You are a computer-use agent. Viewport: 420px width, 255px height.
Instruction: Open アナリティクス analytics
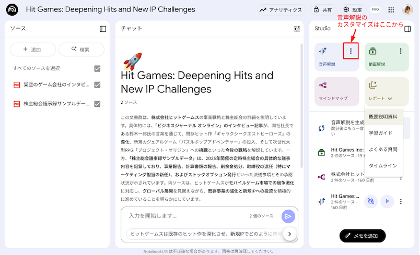coord(282,10)
